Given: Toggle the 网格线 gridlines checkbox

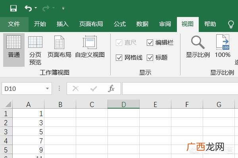Looking at the screenshot, I should (119, 58).
